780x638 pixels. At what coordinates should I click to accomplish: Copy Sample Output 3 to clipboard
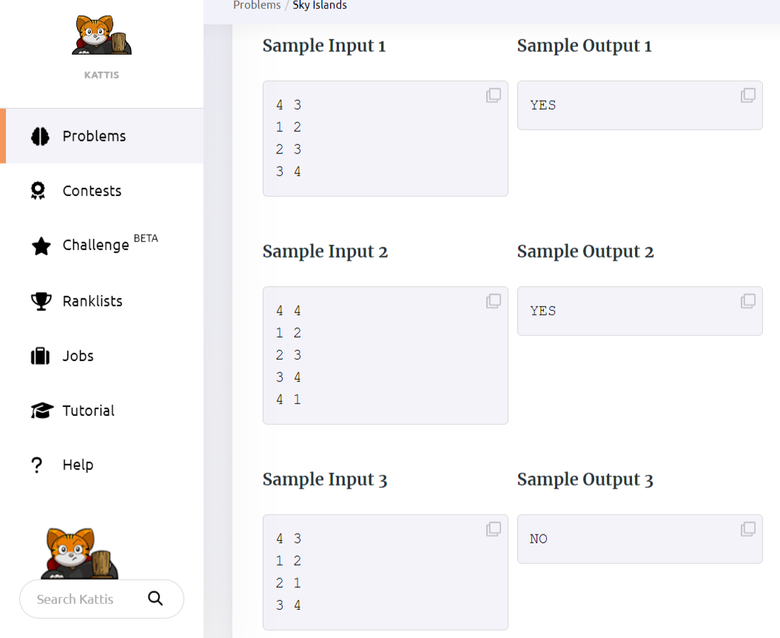748,528
